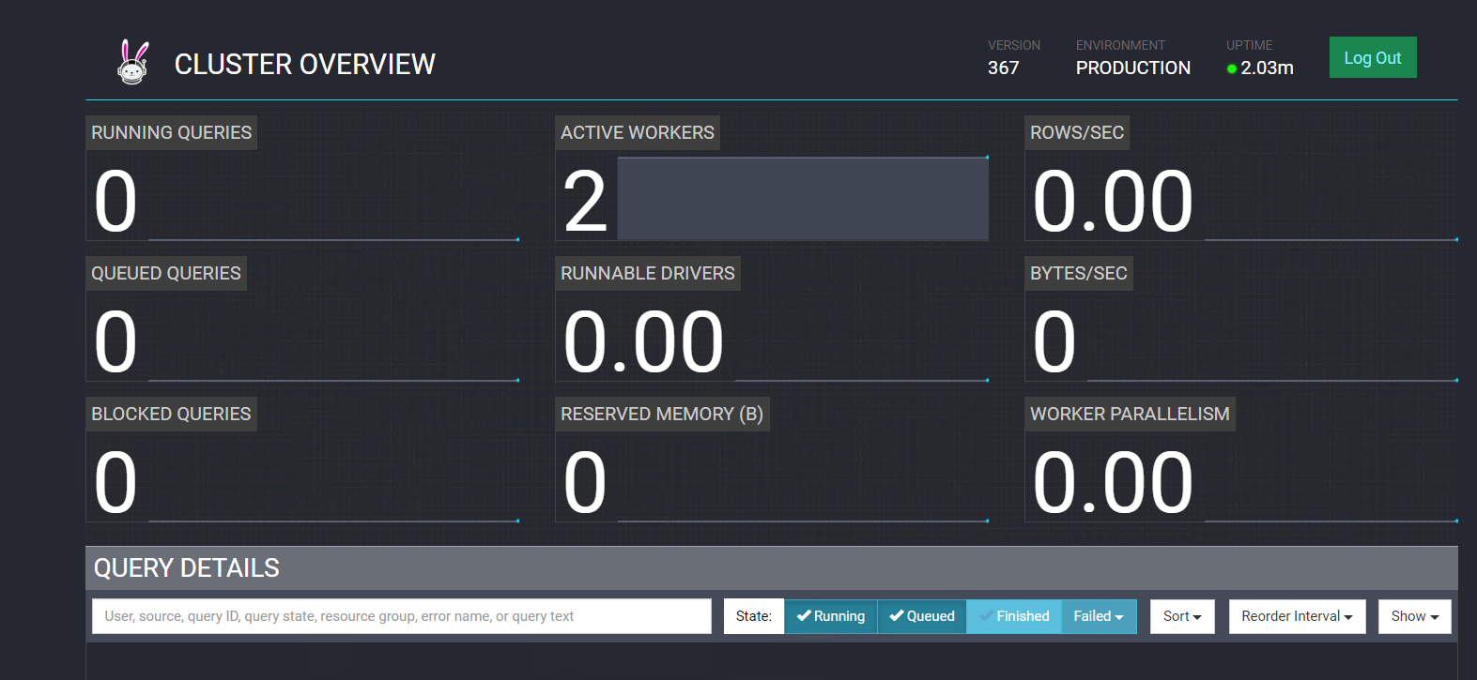Click the Active Workers label

pyautogui.click(x=637, y=132)
